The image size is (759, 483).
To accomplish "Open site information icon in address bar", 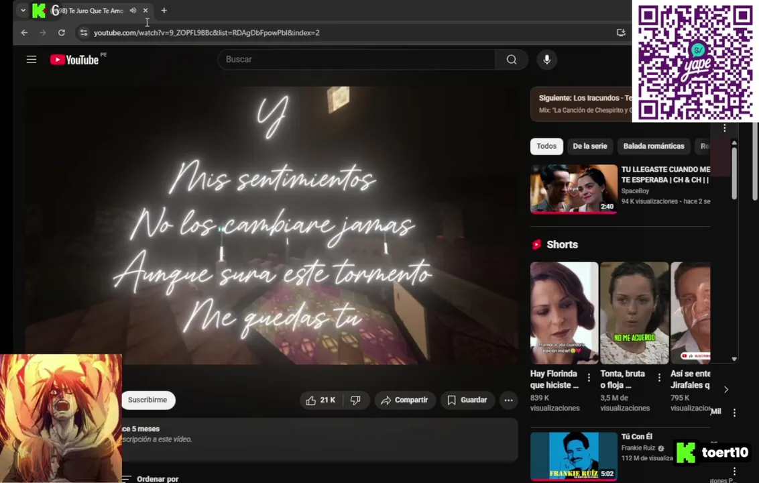I will [84, 32].
